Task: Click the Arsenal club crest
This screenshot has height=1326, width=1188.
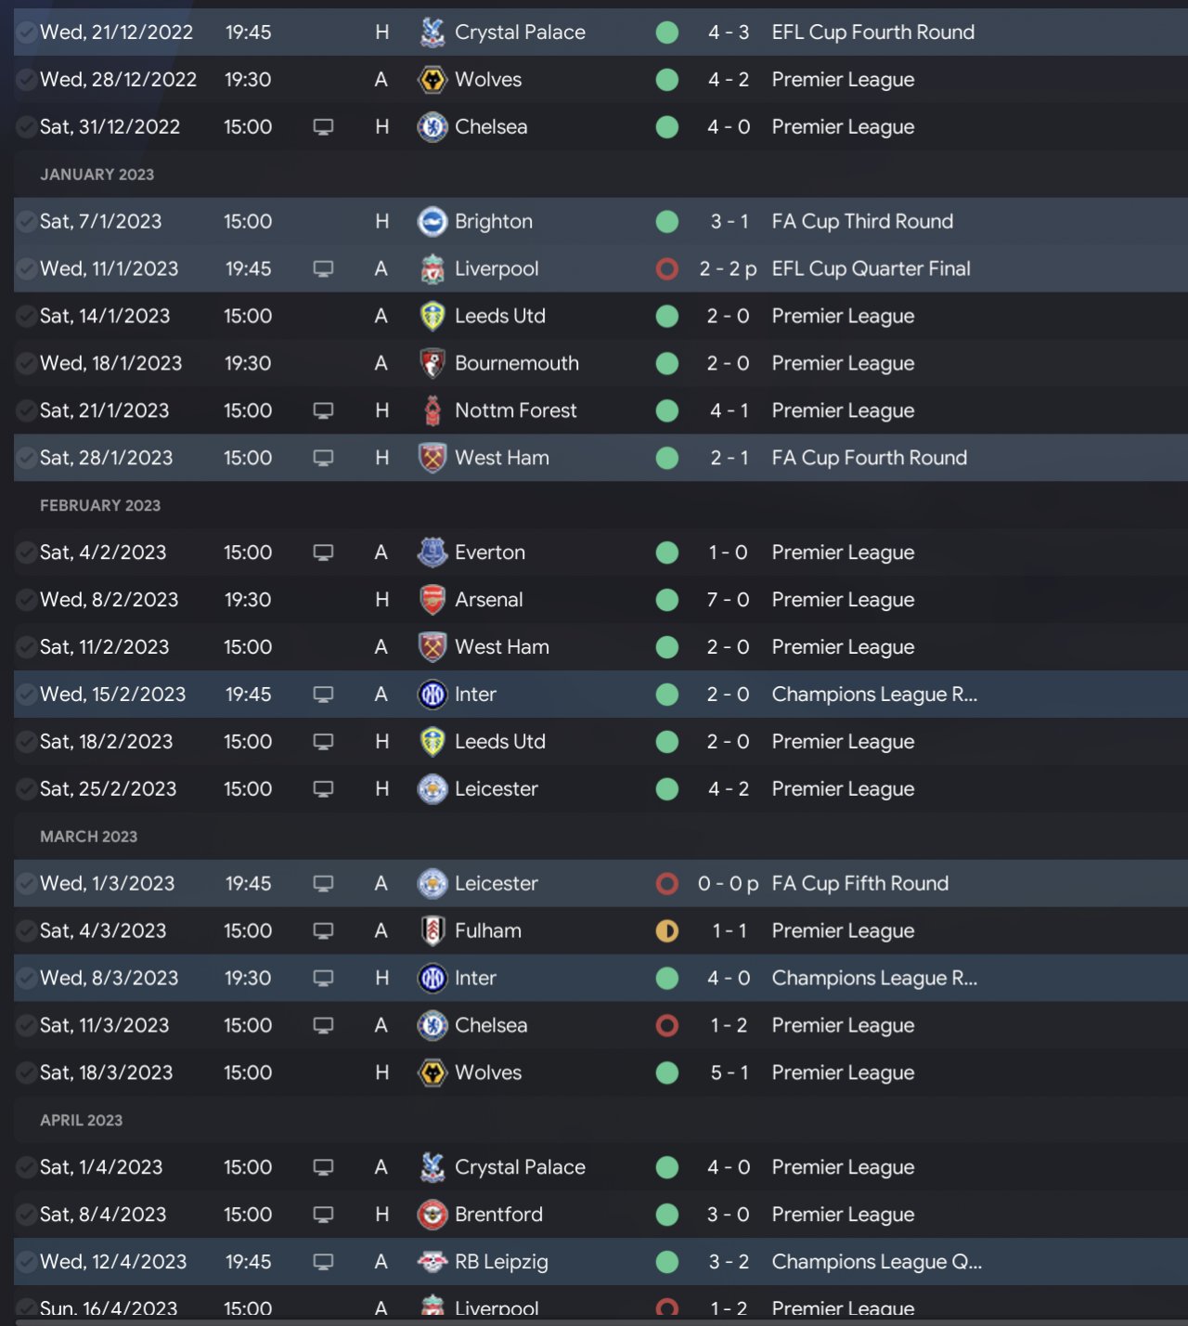Action: 433,600
